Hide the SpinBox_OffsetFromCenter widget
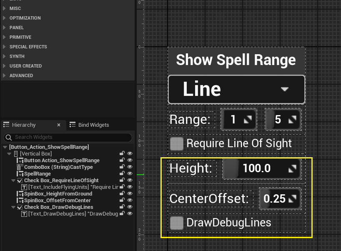The width and height of the screenshot is (341, 251). (x=130, y=200)
